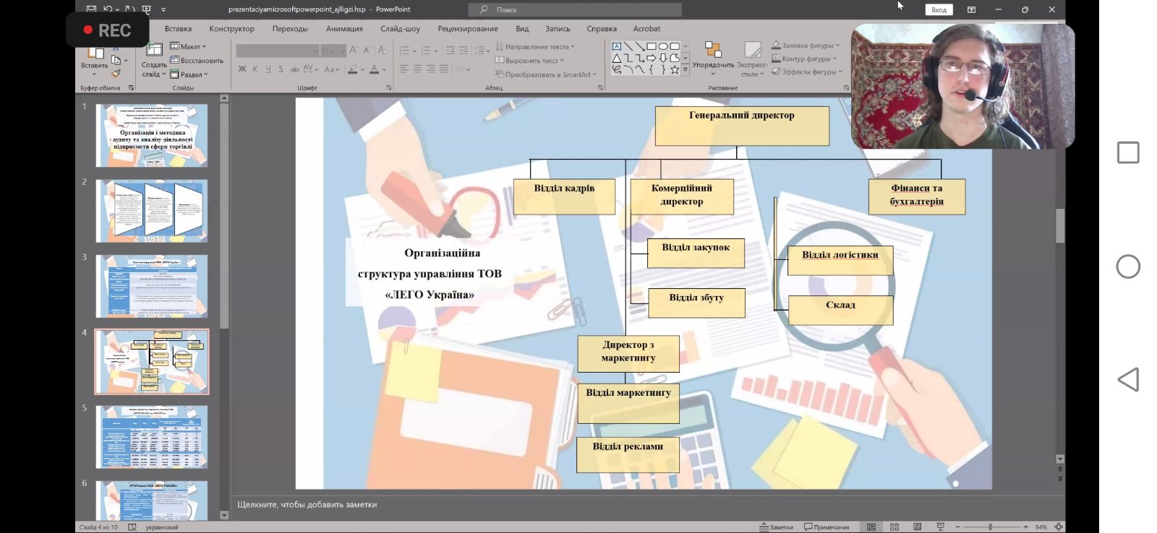Click Increase Font Size icon
The height and width of the screenshot is (533, 1157).
point(354,50)
